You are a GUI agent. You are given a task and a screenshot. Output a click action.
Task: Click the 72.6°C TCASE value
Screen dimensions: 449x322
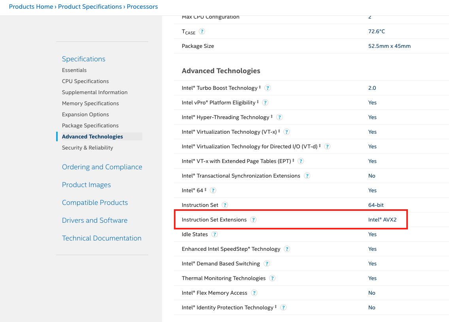377,31
